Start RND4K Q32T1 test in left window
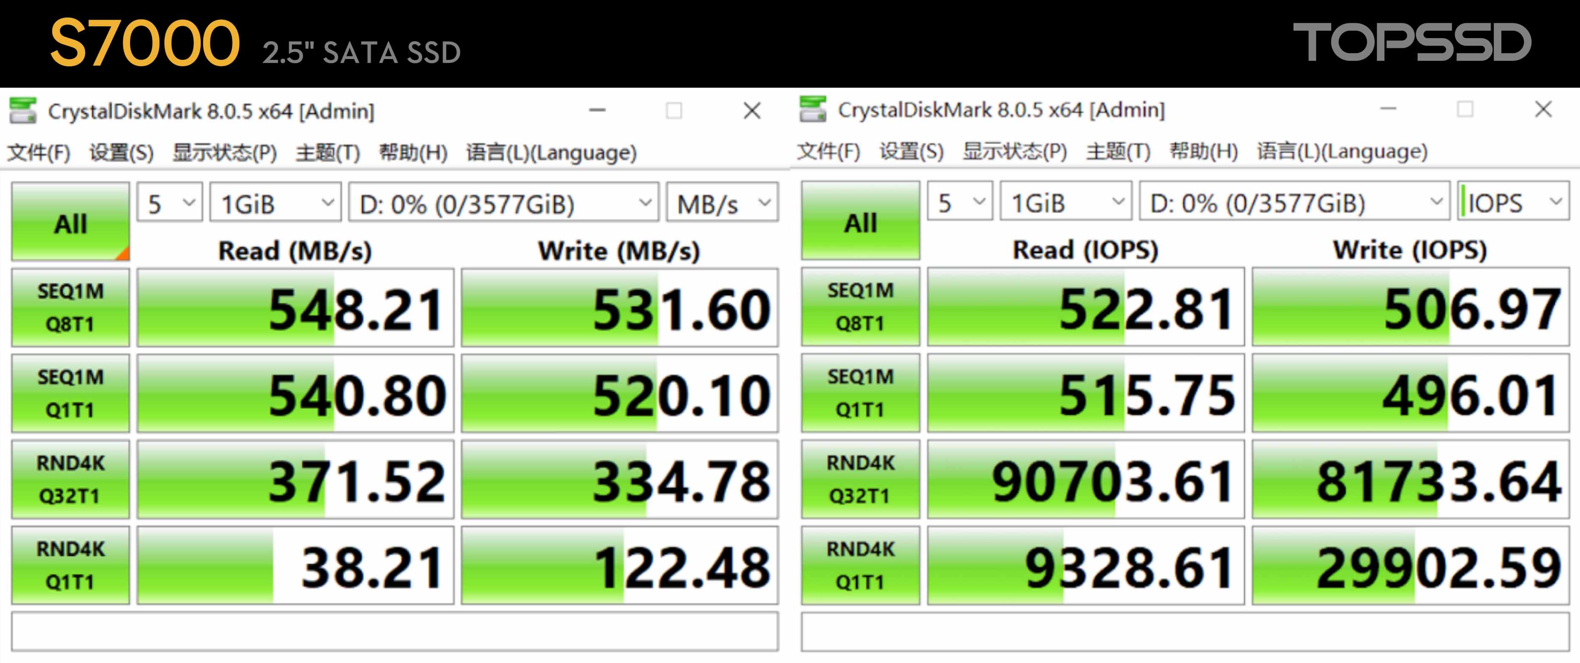The height and width of the screenshot is (663, 1580). (71, 479)
